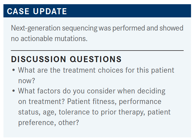Click the word 'performed' in the case update

point(129,28)
